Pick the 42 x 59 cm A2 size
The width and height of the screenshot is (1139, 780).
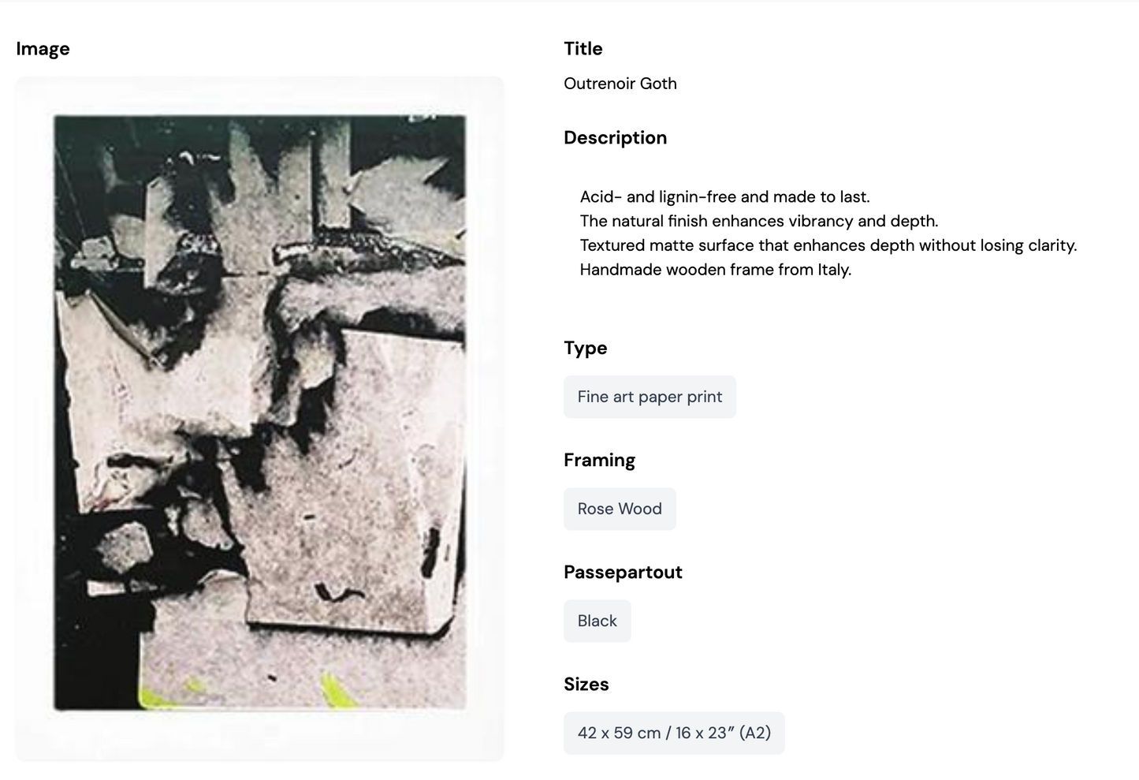pos(674,733)
